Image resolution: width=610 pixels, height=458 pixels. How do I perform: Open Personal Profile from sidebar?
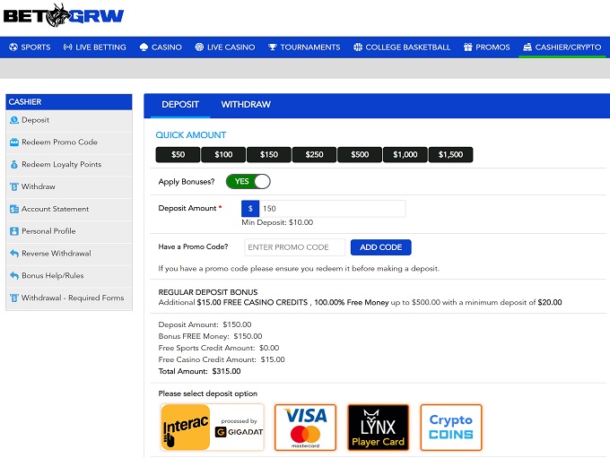pyautogui.click(x=48, y=231)
